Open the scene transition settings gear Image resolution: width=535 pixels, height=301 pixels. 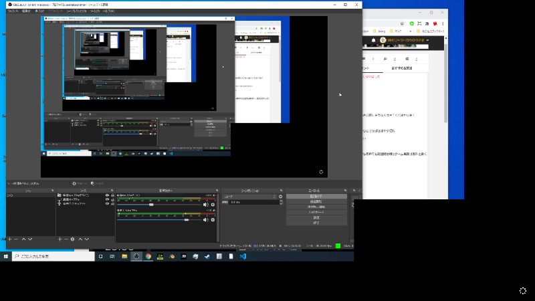(x=281, y=197)
